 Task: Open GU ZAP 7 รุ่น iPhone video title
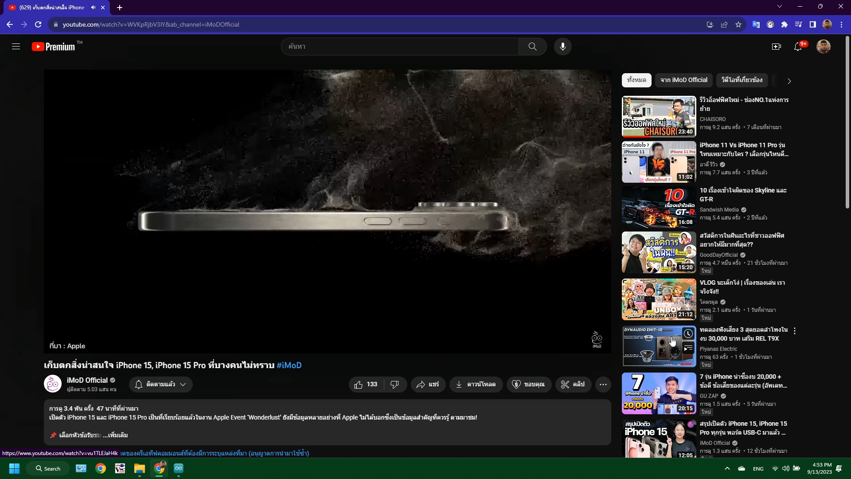[x=743, y=381]
